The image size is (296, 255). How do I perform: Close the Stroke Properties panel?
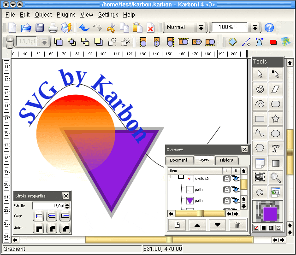(x=65, y=196)
